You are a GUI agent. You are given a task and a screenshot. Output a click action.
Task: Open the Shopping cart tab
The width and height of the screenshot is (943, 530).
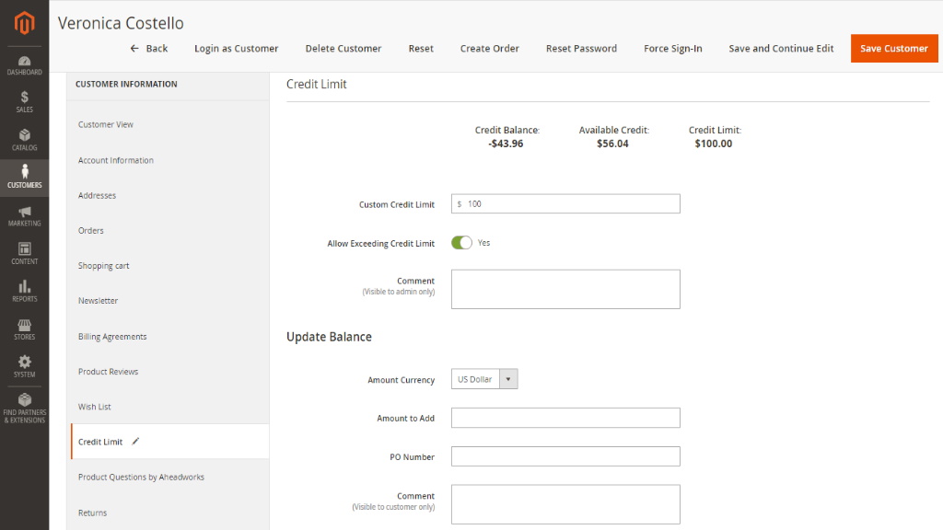point(103,266)
